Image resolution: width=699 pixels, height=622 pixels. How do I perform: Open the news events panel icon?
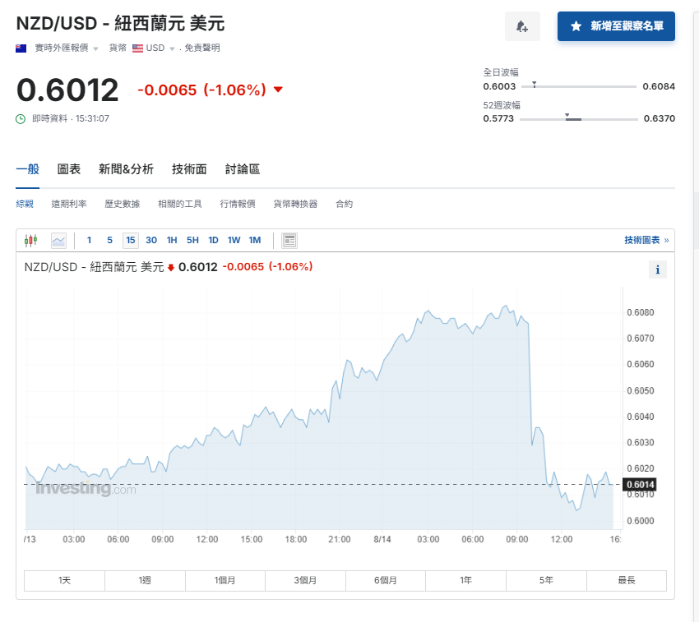tap(289, 240)
